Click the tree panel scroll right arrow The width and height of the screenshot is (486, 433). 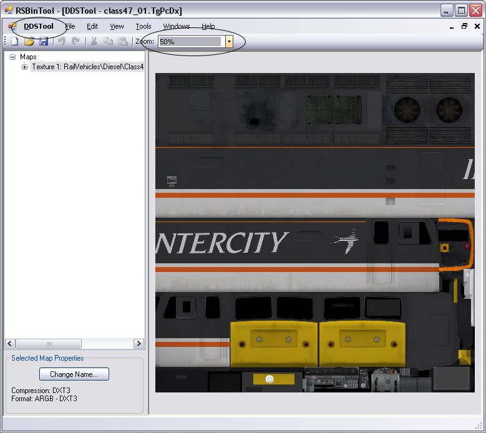click(139, 344)
